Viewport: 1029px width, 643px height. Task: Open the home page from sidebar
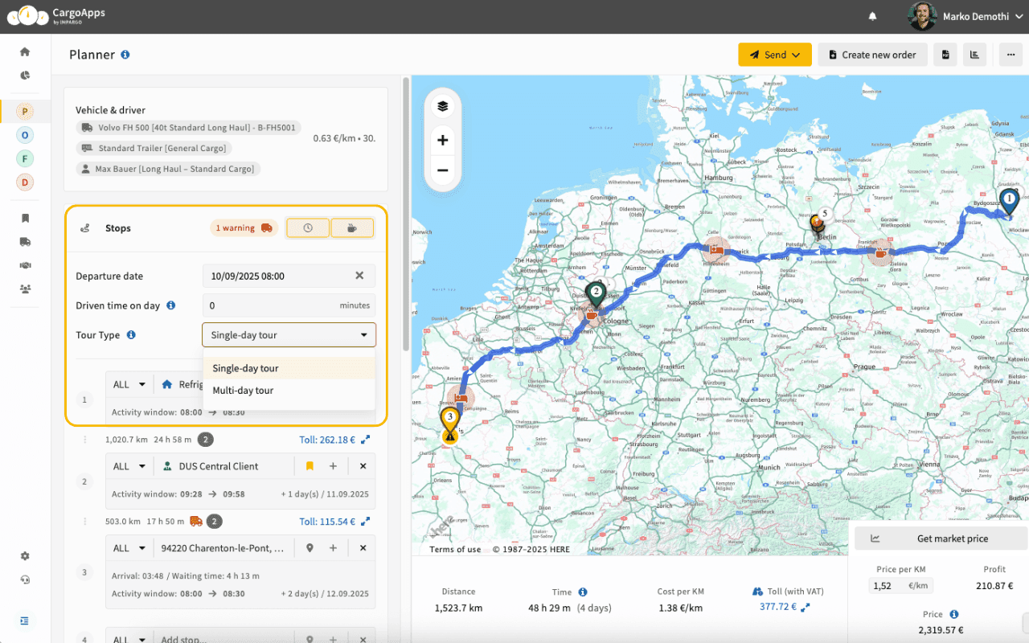[x=25, y=52]
